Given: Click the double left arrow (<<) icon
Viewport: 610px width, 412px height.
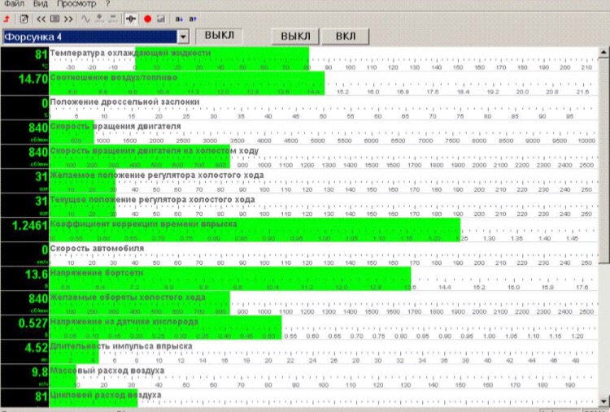Looking at the screenshot, I should [41, 18].
